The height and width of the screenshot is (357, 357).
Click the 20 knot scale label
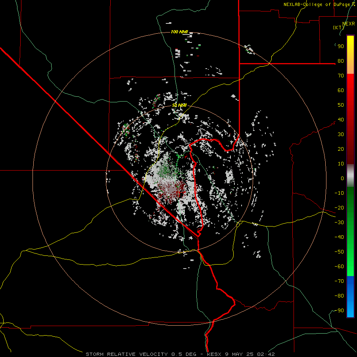tap(341, 149)
